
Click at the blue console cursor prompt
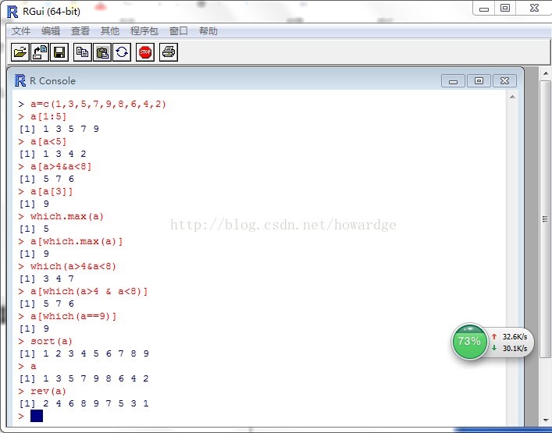[x=37, y=416]
